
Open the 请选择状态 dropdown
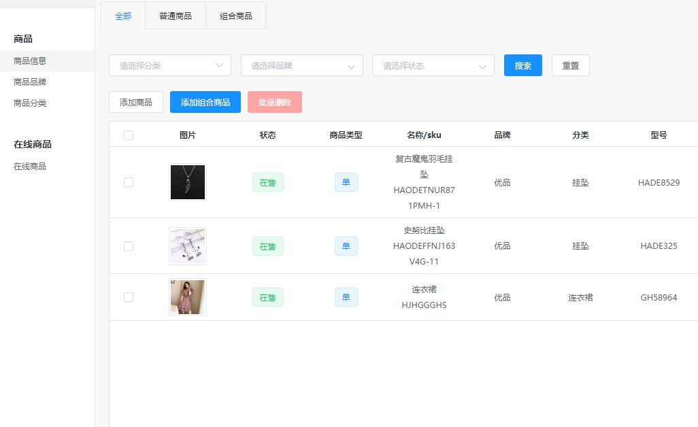433,65
